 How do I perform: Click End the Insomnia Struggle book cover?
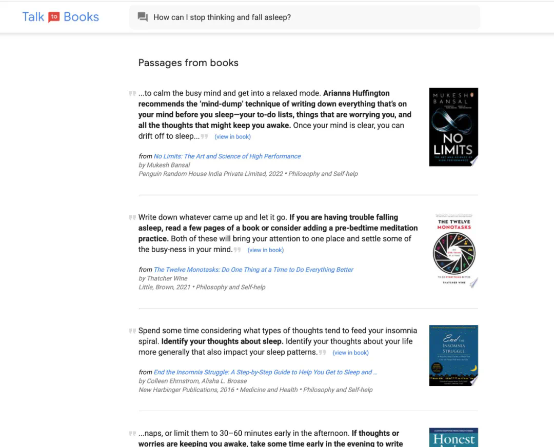tap(453, 355)
